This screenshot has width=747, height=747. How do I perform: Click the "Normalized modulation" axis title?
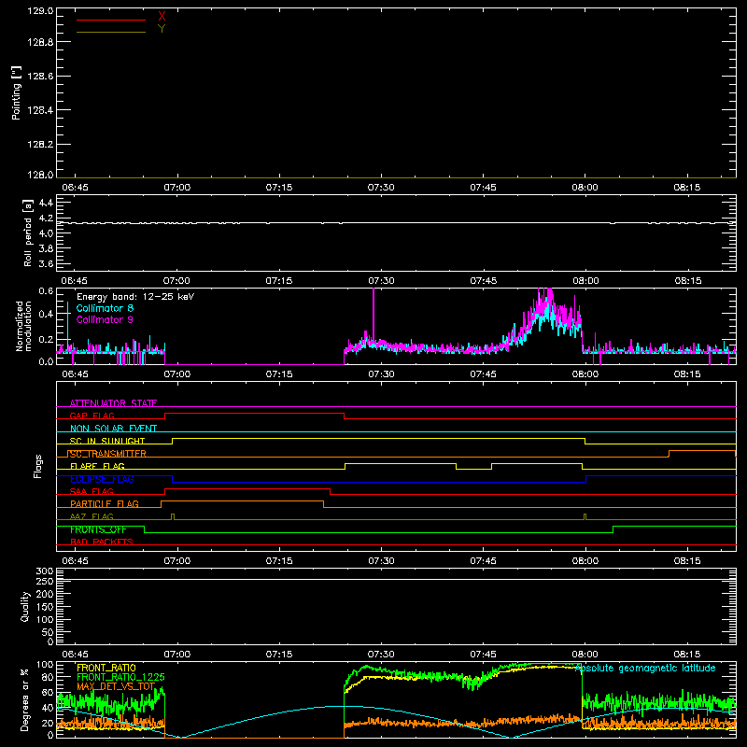point(23,326)
